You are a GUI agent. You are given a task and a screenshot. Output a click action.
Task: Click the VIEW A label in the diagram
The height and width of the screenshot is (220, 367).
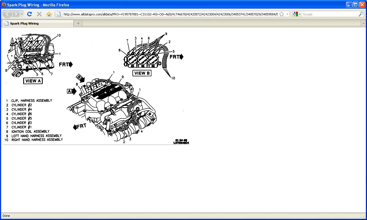(x=33, y=81)
